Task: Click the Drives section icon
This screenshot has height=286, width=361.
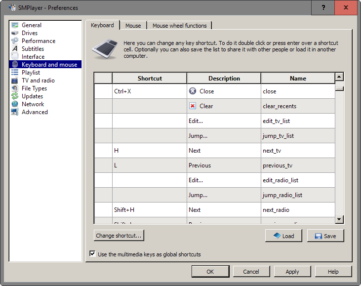Action: [x=15, y=33]
